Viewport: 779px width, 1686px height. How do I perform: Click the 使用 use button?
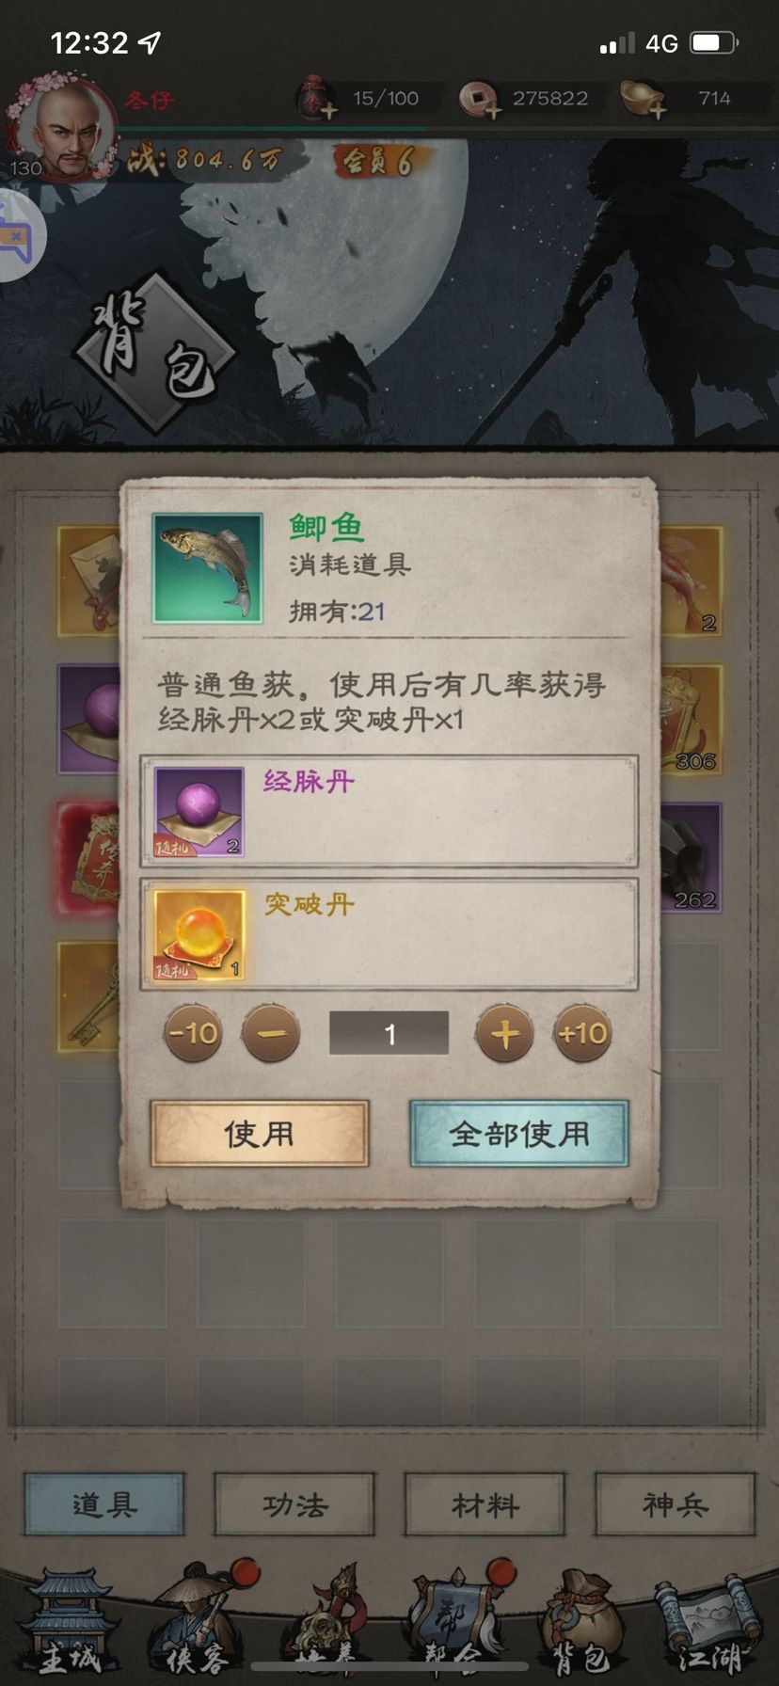(260, 1134)
